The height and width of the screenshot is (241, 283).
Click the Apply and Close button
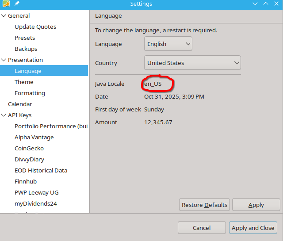click(x=253, y=228)
